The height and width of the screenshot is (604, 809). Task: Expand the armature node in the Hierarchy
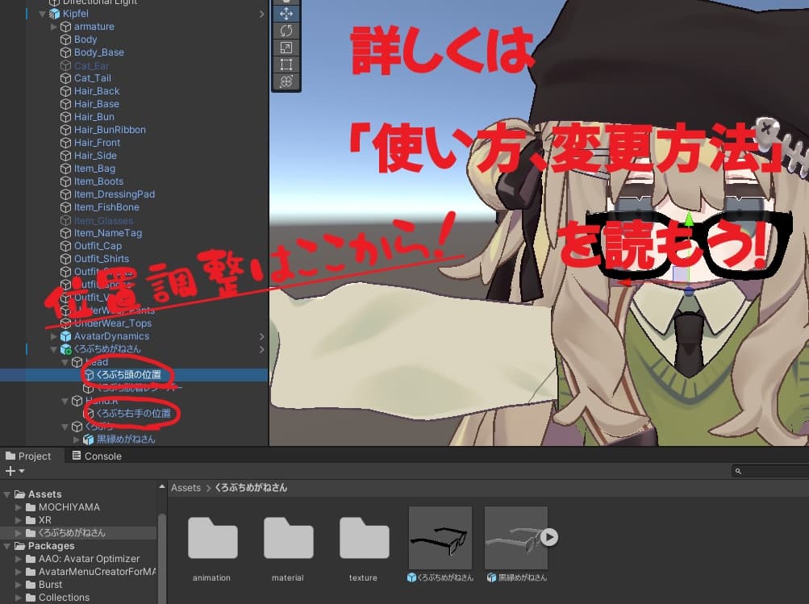(53, 26)
